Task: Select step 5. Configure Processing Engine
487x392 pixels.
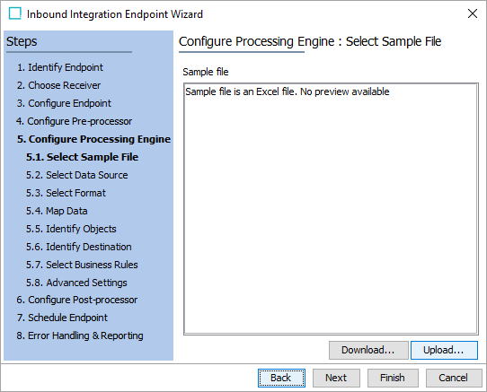Action: [93, 139]
